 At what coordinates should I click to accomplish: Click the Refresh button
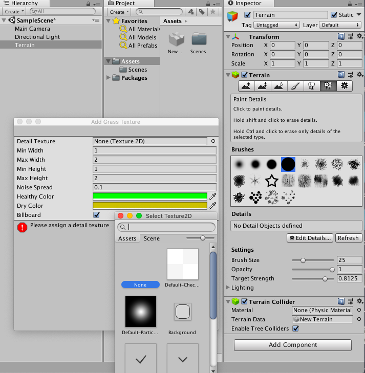348,238
